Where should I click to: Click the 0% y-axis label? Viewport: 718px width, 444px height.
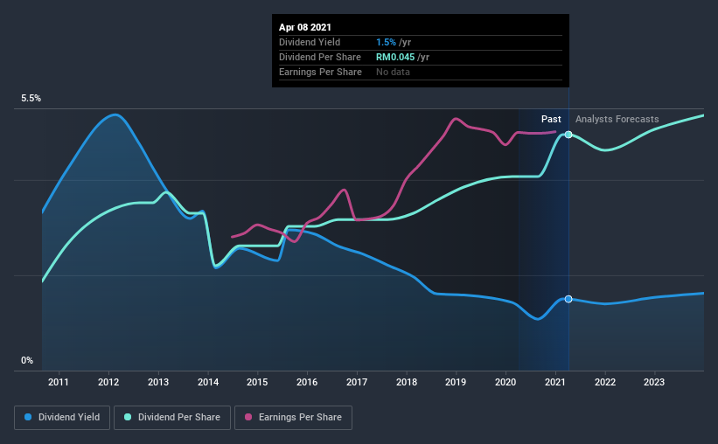tap(27, 361)
